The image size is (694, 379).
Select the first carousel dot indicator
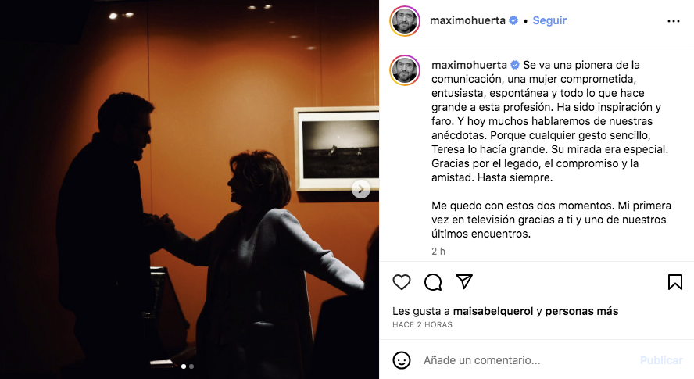[184, 366]
